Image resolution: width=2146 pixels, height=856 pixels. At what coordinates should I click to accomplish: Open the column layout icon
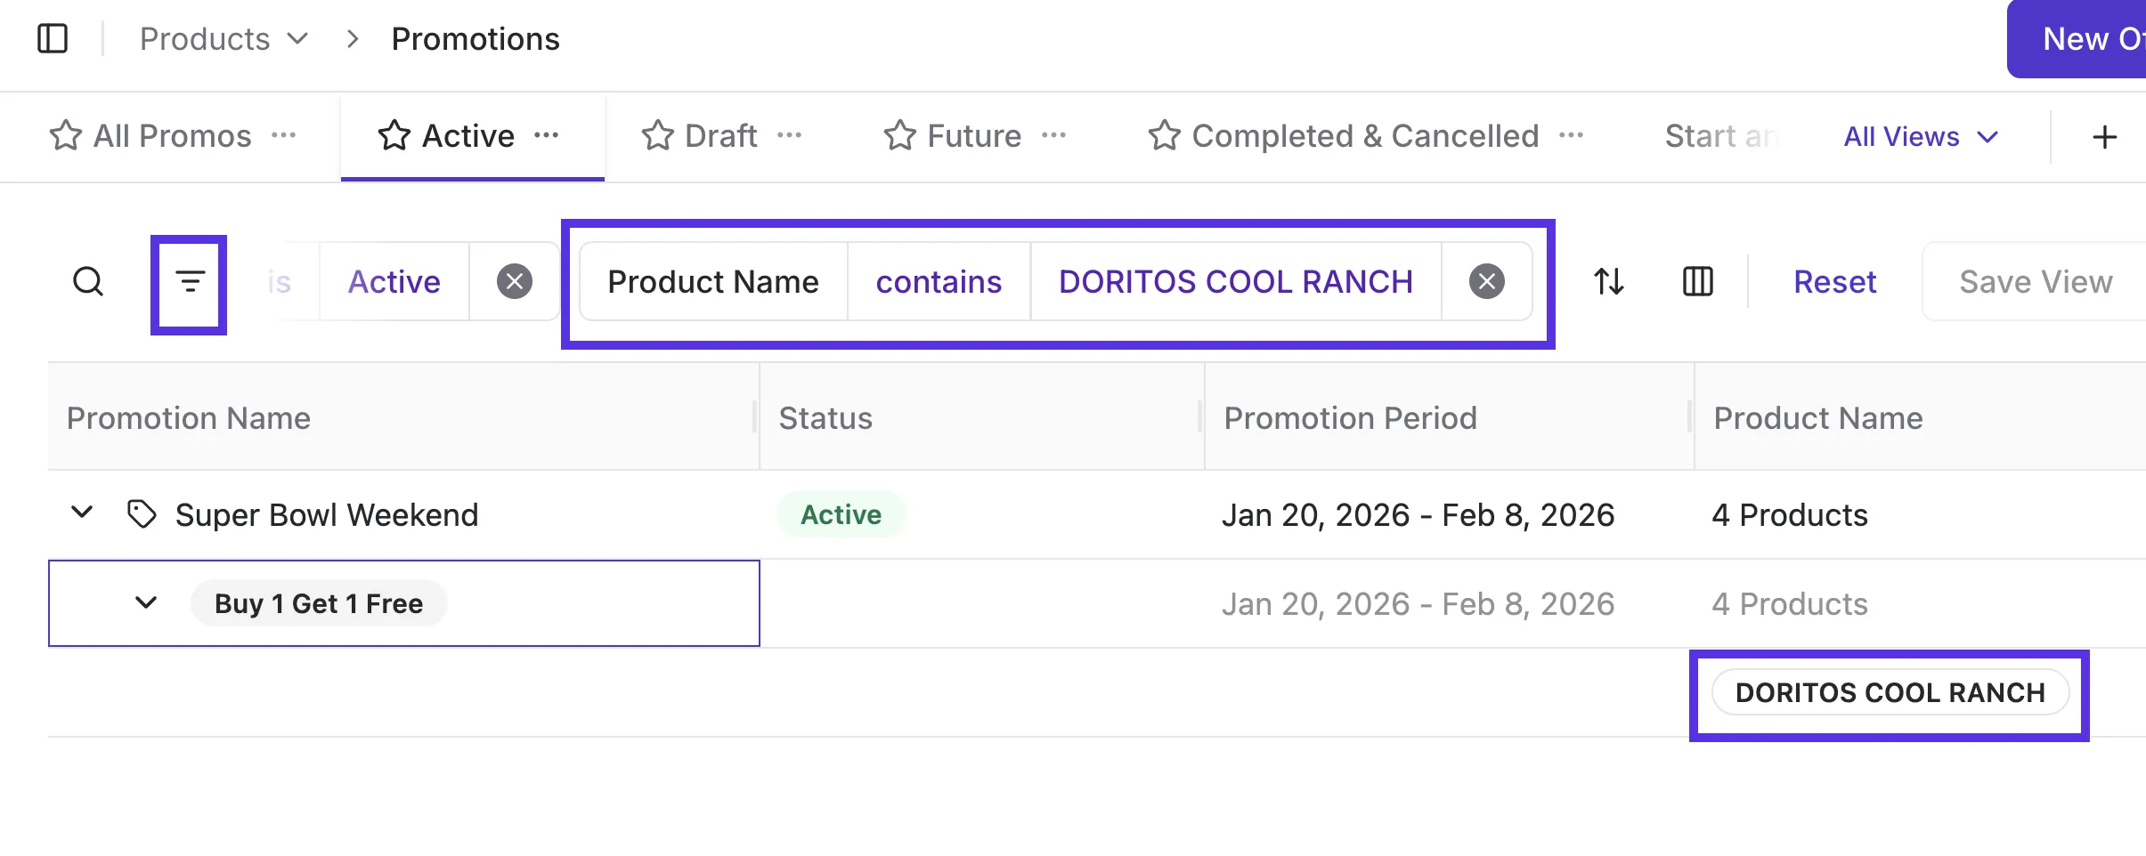[x=1698, y=282]
